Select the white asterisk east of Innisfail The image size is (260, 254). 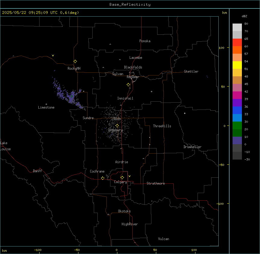click(151, 91)
